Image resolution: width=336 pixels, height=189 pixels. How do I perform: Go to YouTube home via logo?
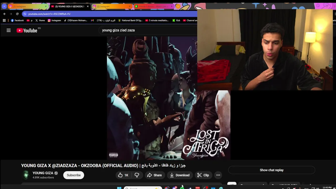coord(27,30)
